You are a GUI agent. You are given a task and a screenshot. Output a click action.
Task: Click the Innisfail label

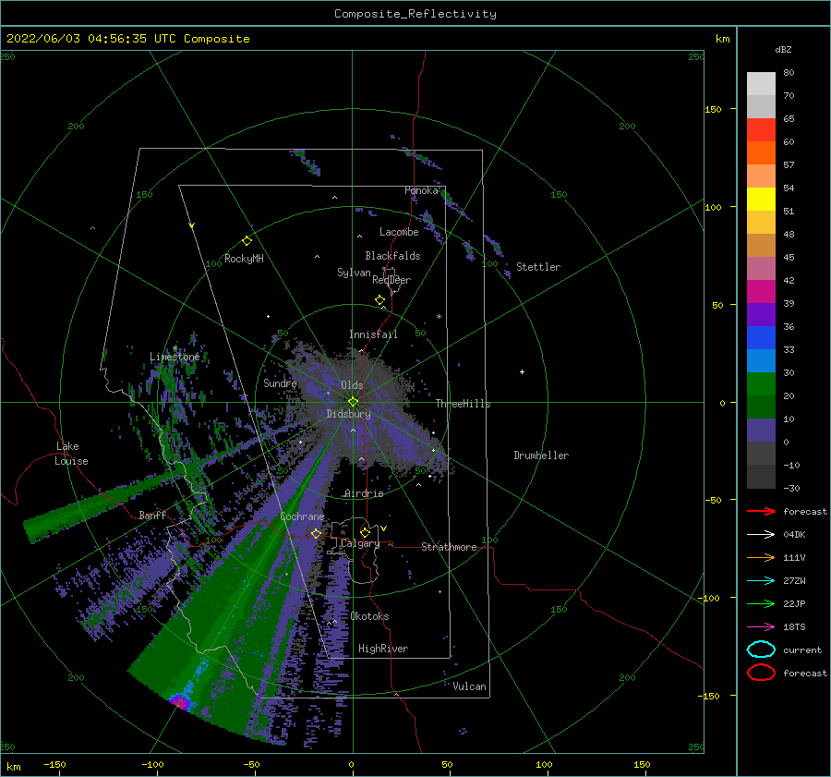[373, 334]
